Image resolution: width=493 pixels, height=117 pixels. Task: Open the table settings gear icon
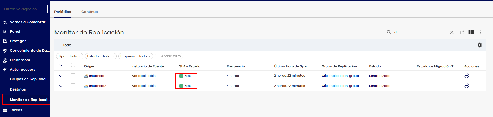pos(479,45)
